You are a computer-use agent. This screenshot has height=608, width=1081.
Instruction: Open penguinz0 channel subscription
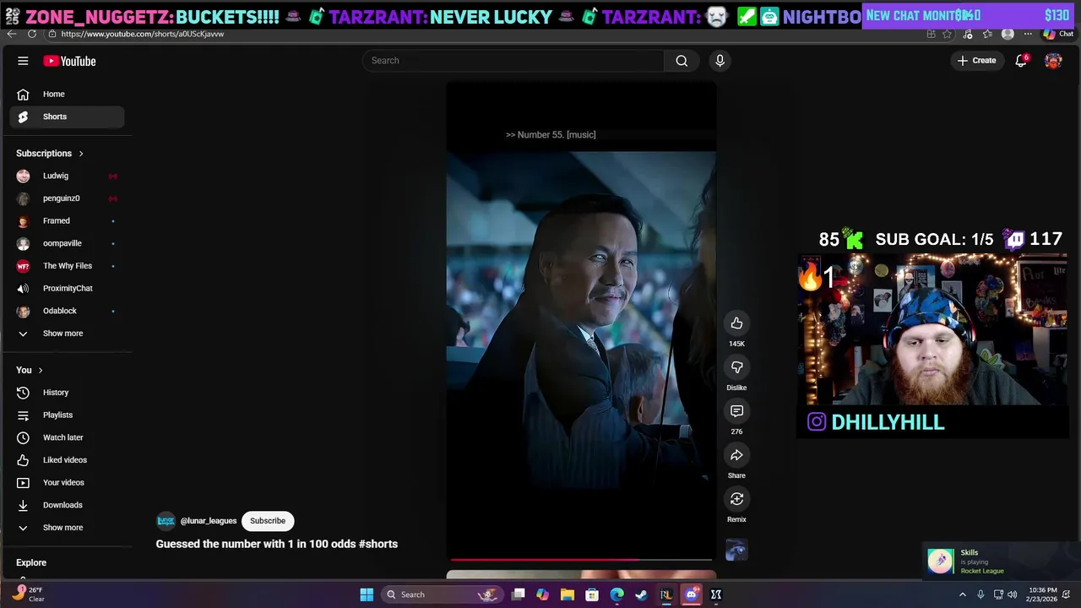(68, 198)
